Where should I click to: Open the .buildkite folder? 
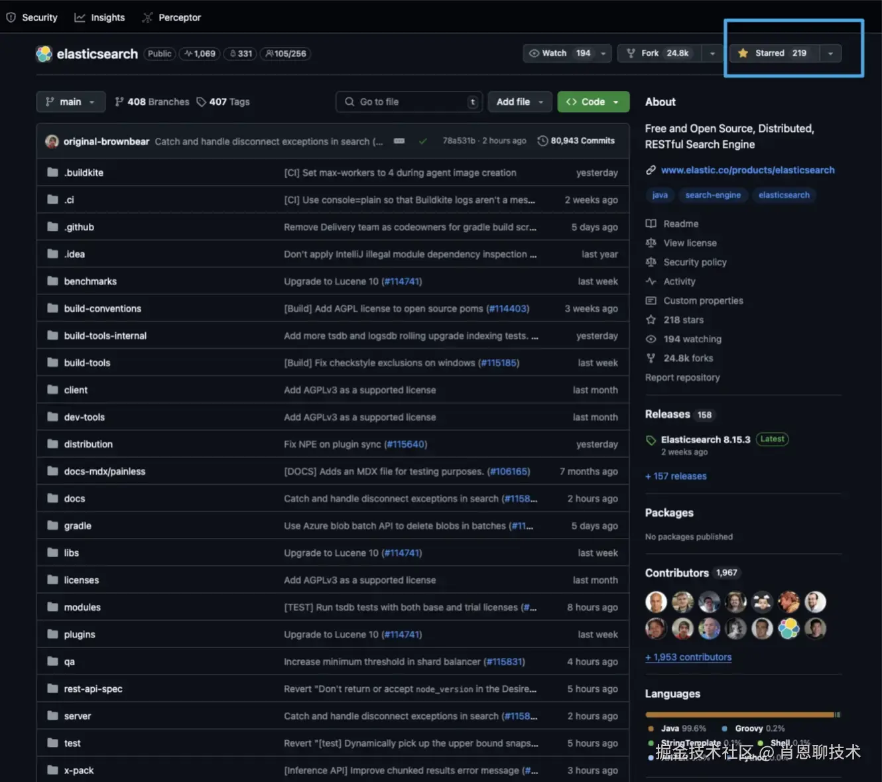click(84, 172)
